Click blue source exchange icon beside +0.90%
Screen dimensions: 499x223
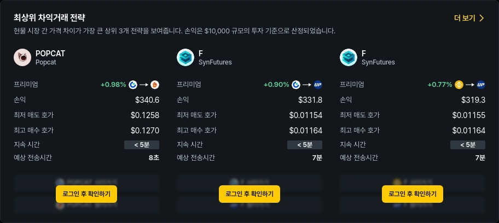296,85
